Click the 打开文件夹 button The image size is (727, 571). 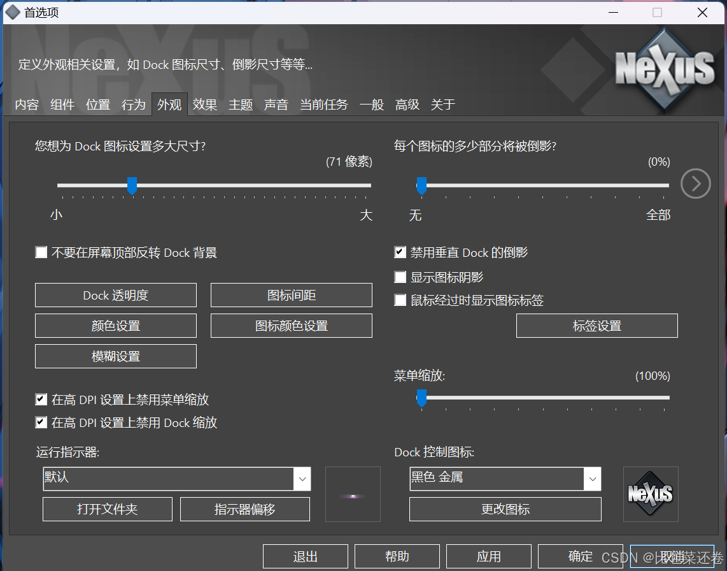click(x=108, y=509)
